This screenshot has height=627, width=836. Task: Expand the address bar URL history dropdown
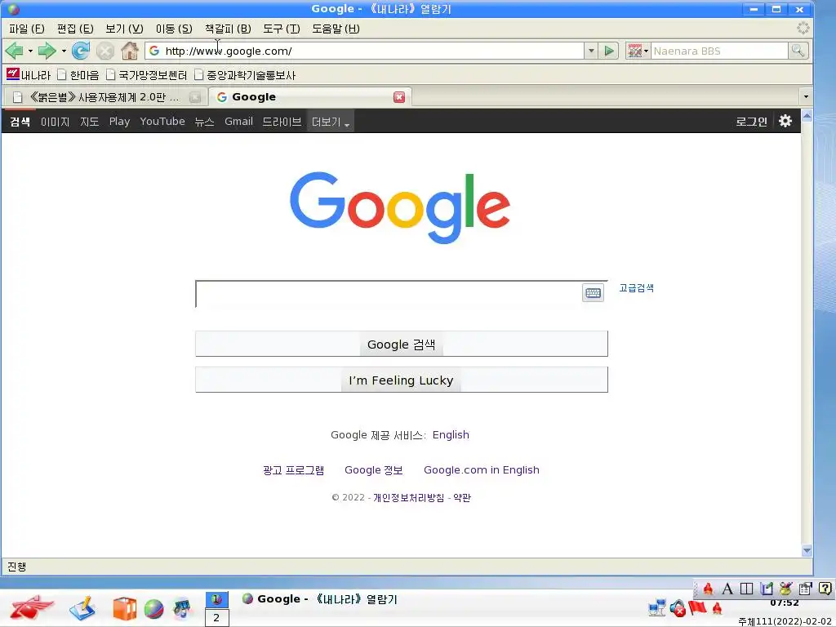[x=591, y=51]
